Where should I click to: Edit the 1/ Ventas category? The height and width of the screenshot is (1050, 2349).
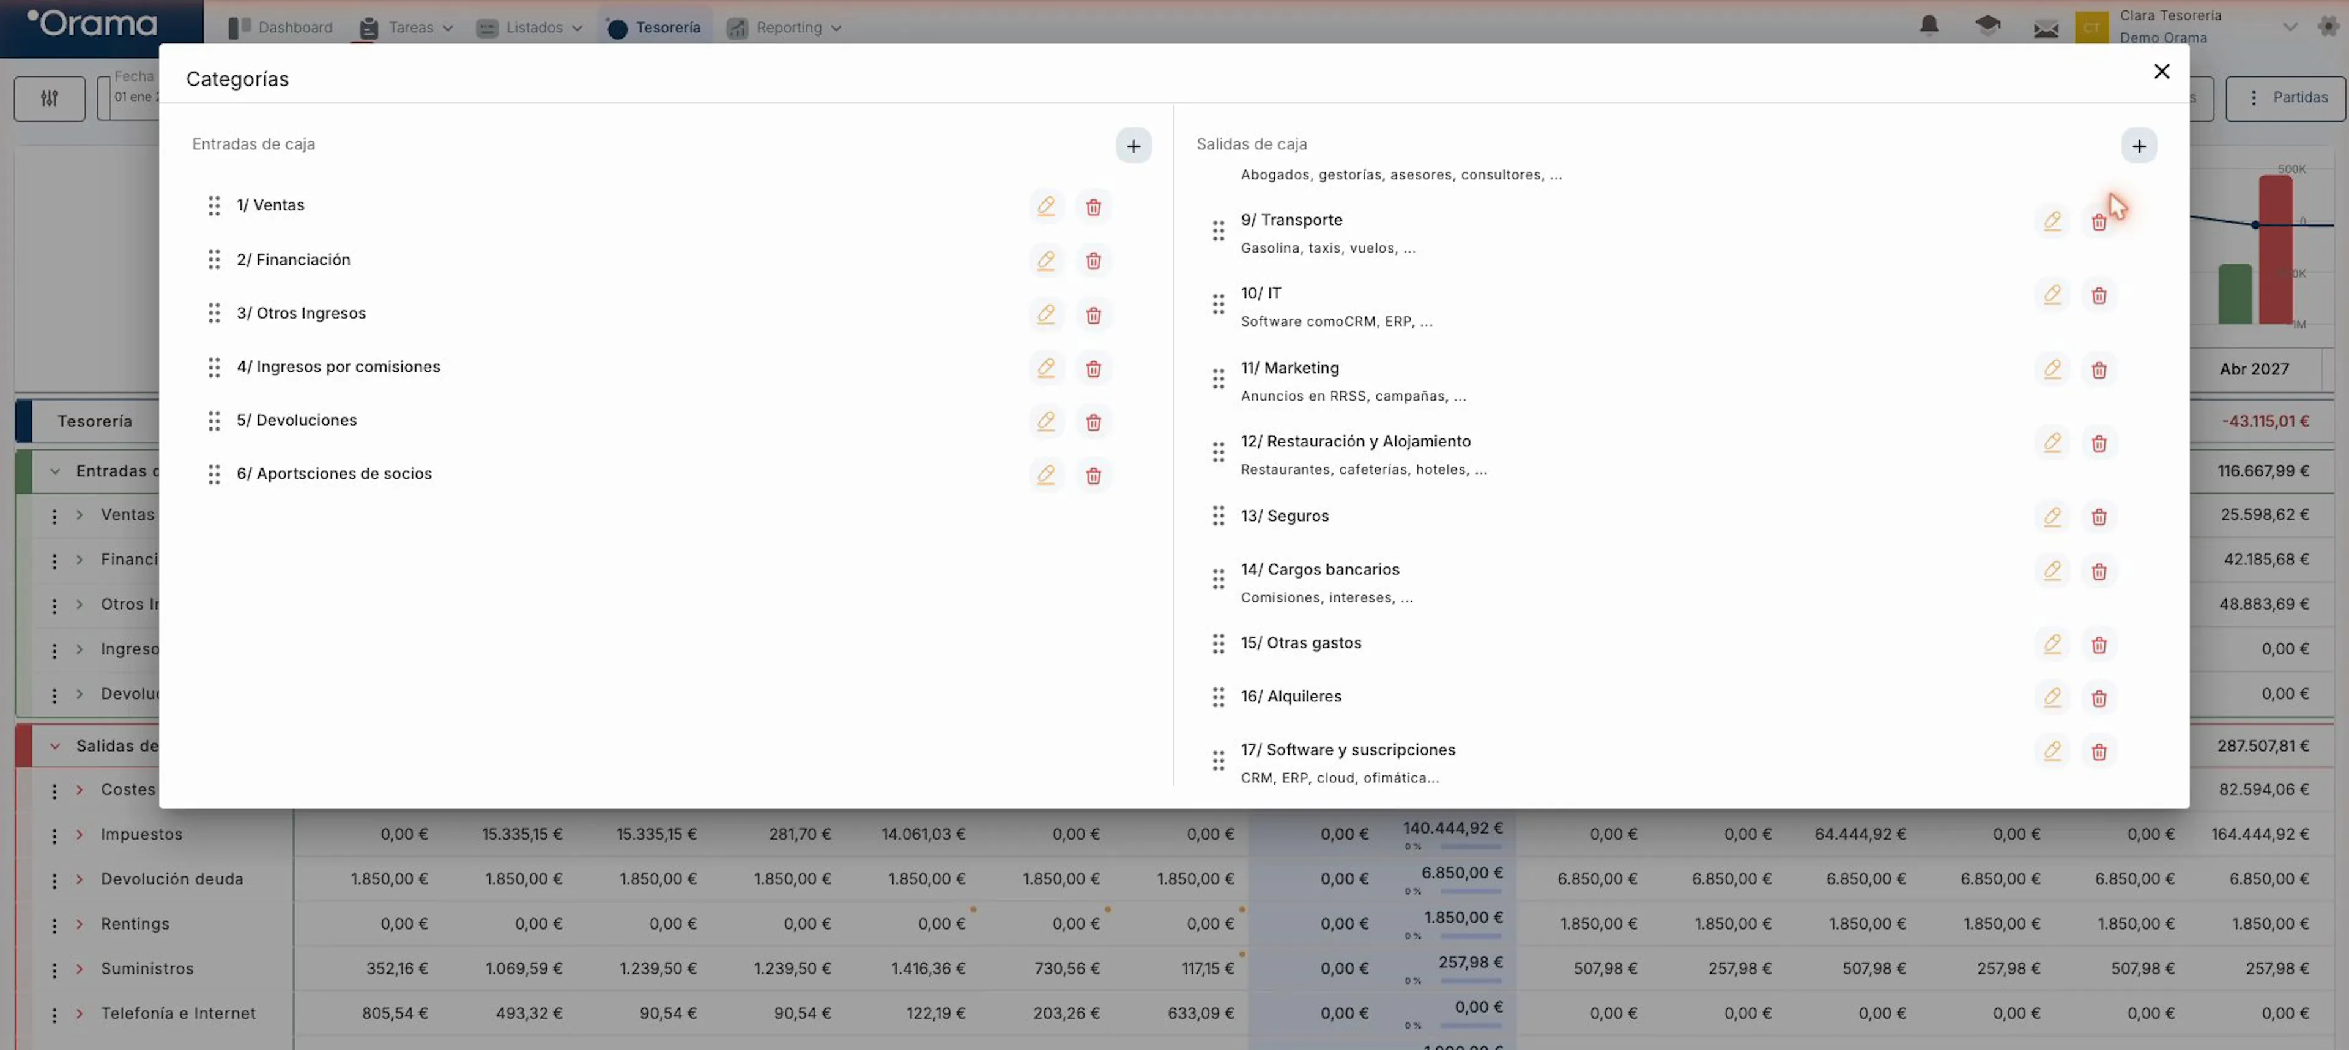click(1046, 206)
